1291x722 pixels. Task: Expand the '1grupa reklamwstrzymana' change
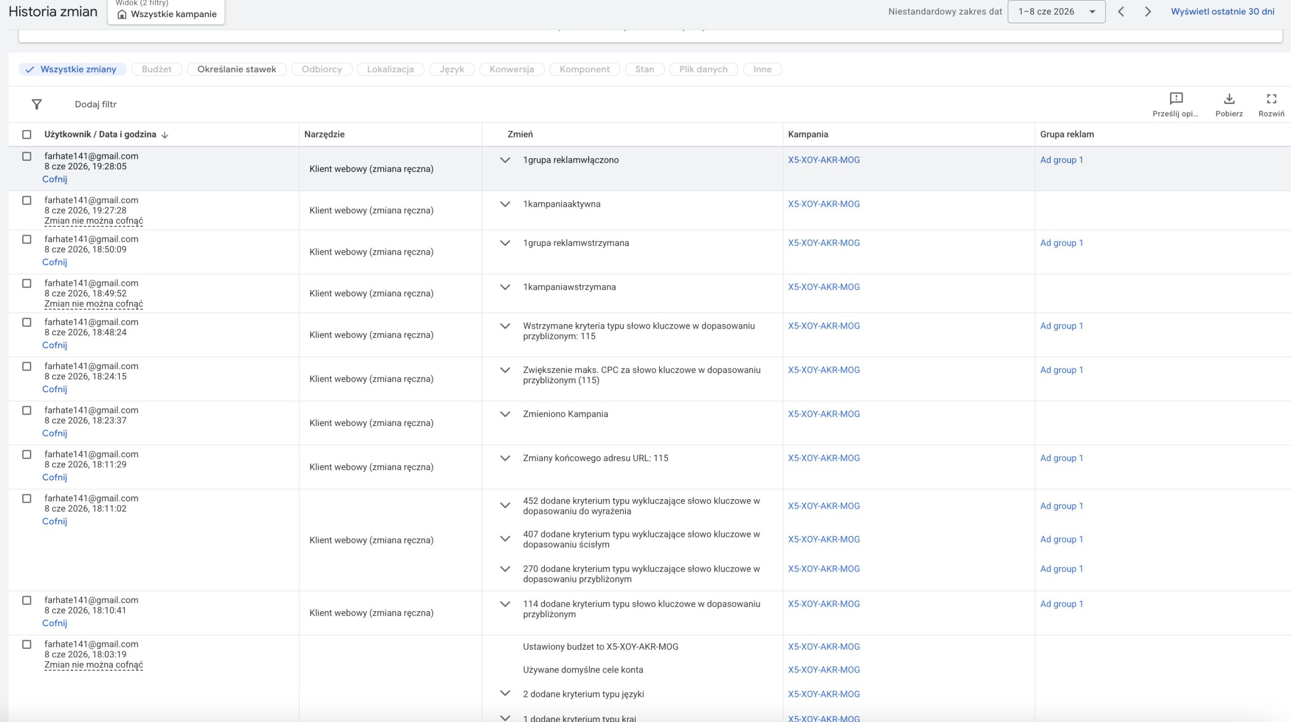coord(505,243)
